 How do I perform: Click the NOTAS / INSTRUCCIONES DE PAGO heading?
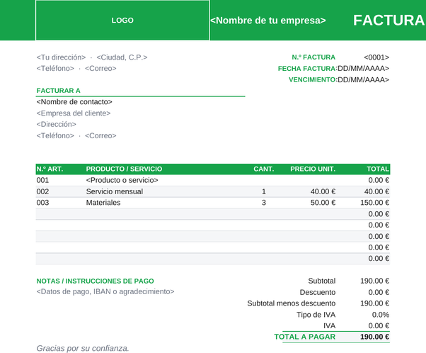pyautogui.click(x=95, y=281)
